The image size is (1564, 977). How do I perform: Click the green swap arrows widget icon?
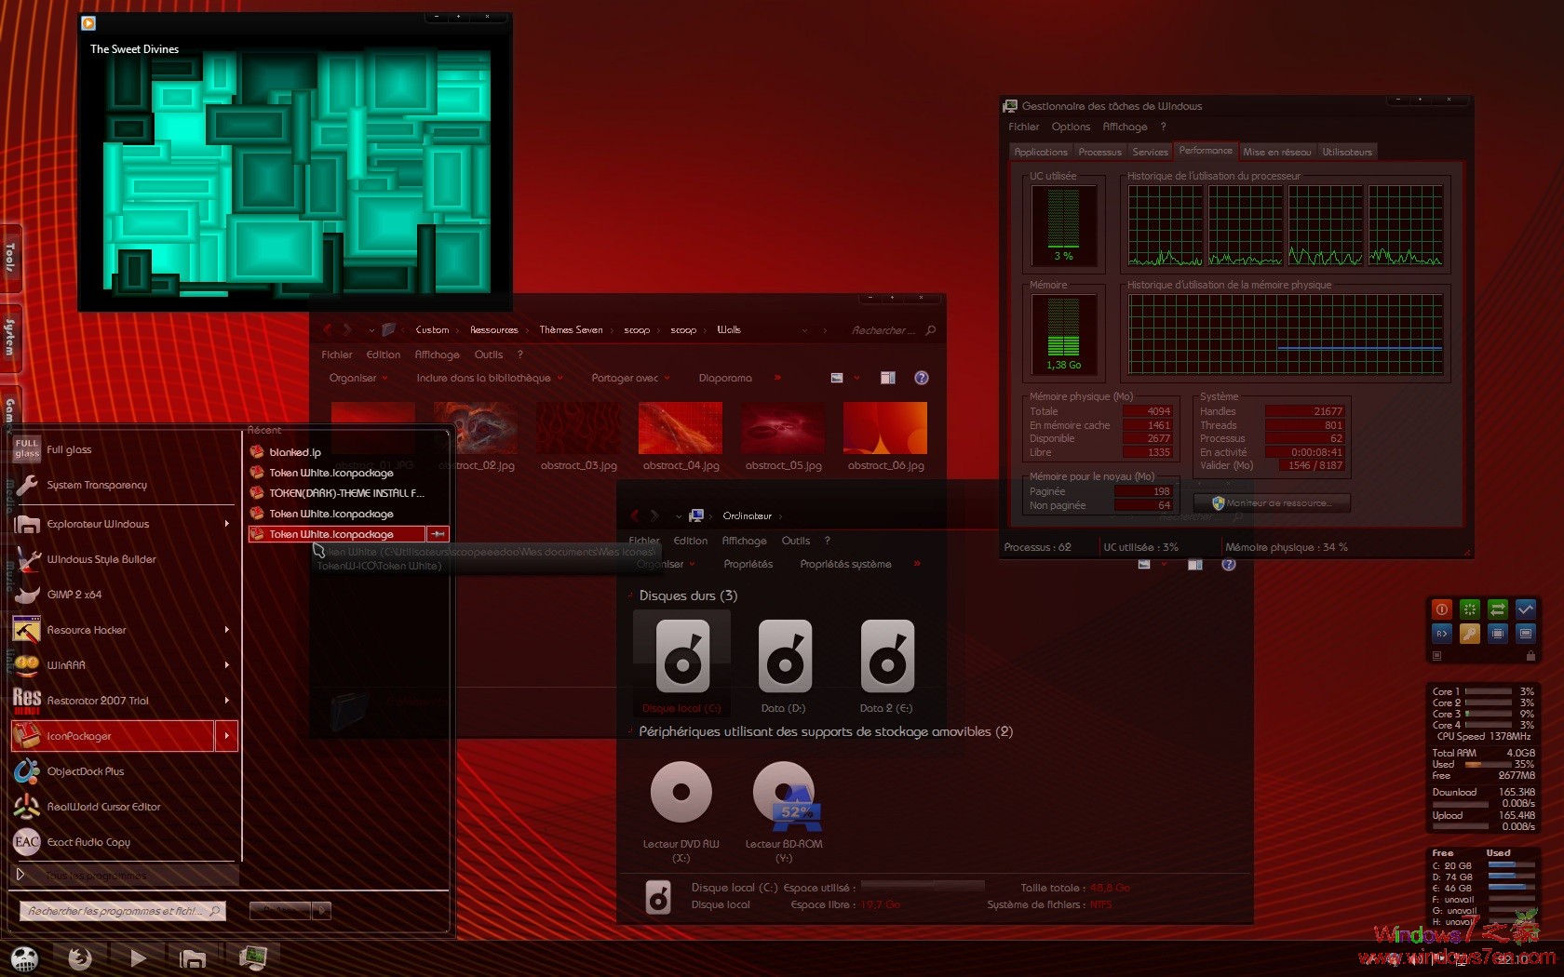pyautogui.click(x=1497, y=609)
